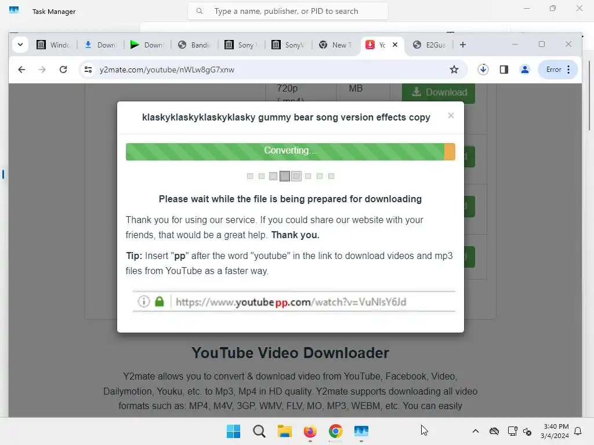The image size is (594, 445).
Task: Open a new browser tab with plus button
Action: [x=462, y=45]
